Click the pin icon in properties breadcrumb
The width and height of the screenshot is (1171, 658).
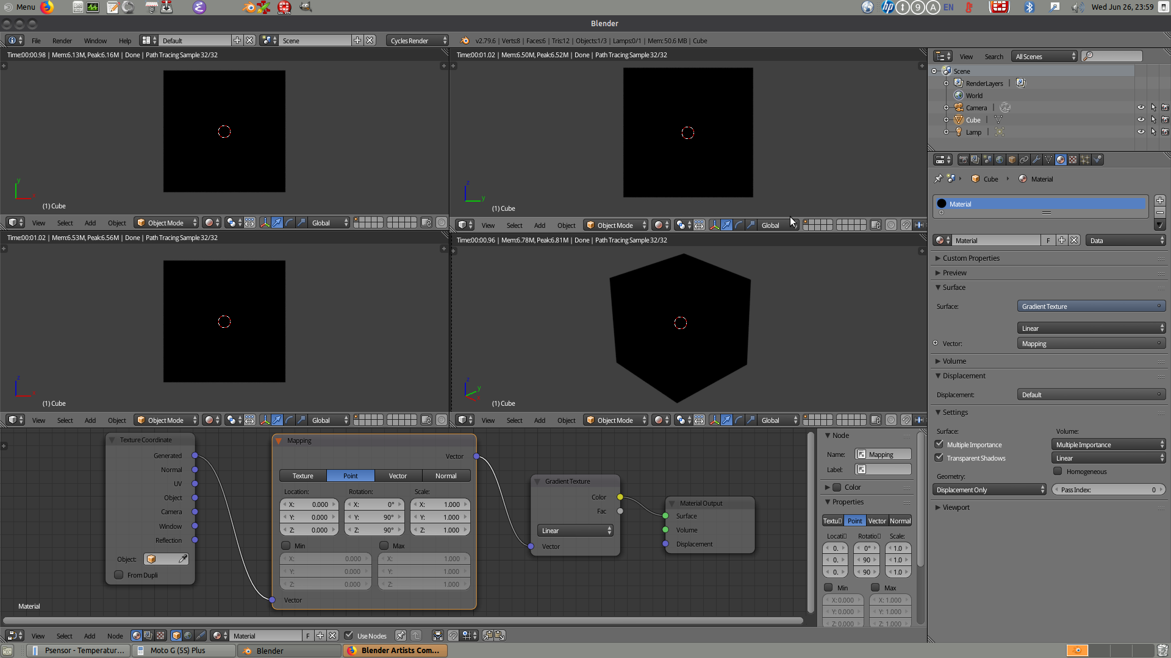click(938, 179)
